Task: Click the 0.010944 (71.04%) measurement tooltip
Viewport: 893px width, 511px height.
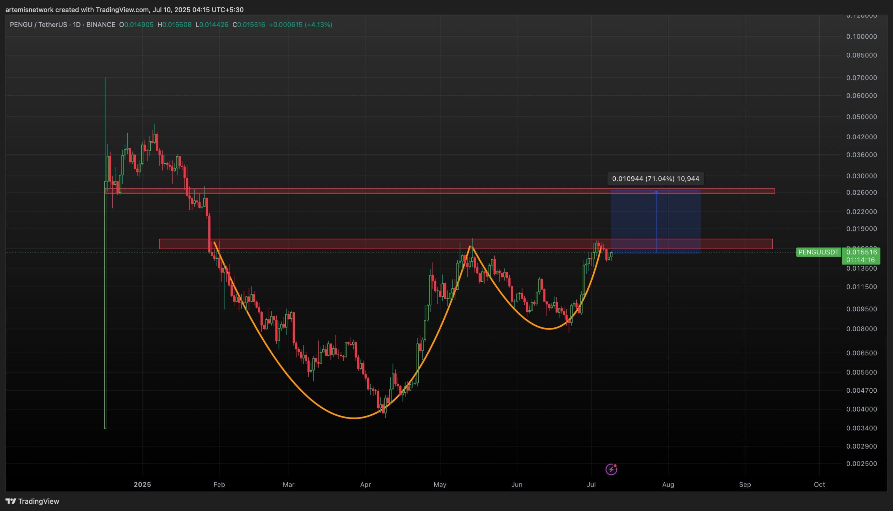Action: (x=655, y=179)
